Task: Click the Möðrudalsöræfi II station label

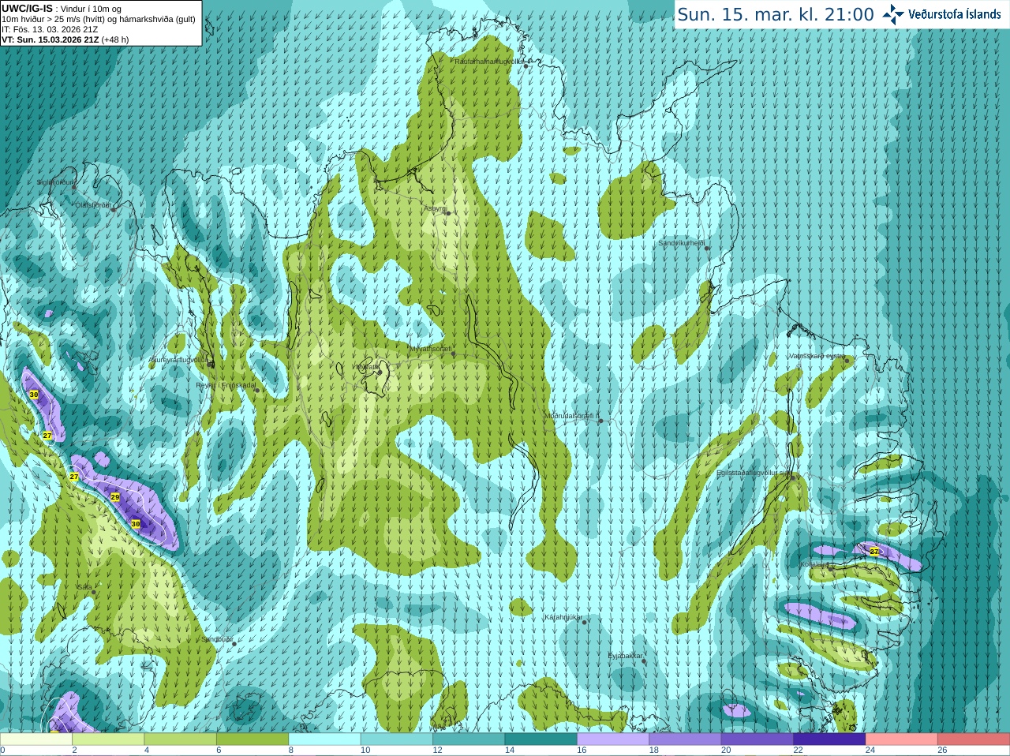Action: point(572,415)
